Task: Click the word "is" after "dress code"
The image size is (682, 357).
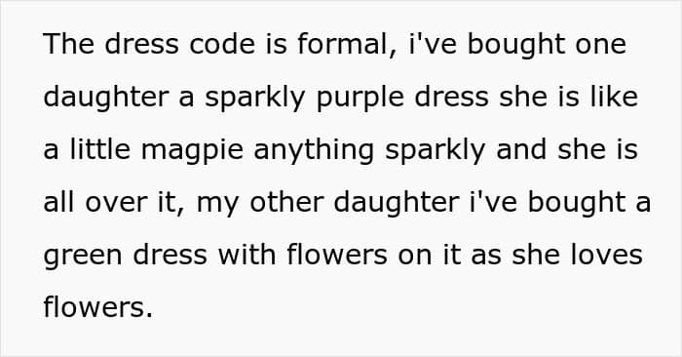Action: coord(276,44)
